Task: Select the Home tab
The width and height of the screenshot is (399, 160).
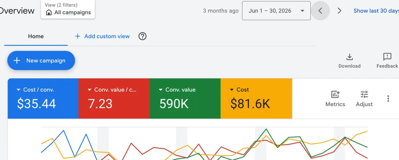Action: tap(36, 36)
